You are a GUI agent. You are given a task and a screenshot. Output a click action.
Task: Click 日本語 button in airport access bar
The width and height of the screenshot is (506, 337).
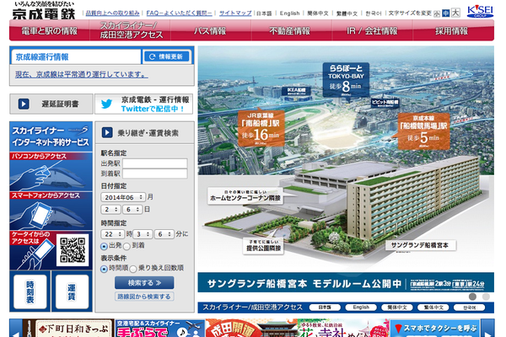325,308
